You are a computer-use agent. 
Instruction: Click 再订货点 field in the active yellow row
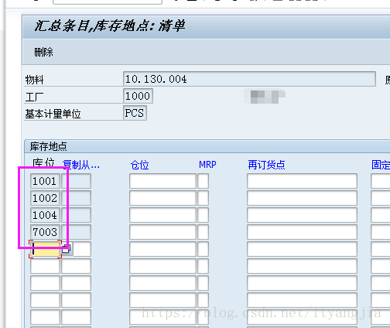click(302, 249)
